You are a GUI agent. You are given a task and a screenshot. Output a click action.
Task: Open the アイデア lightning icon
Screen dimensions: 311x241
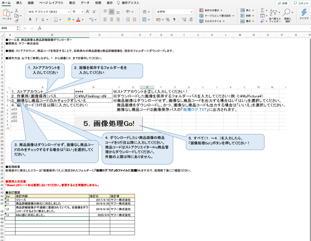(x=304, y=12)
